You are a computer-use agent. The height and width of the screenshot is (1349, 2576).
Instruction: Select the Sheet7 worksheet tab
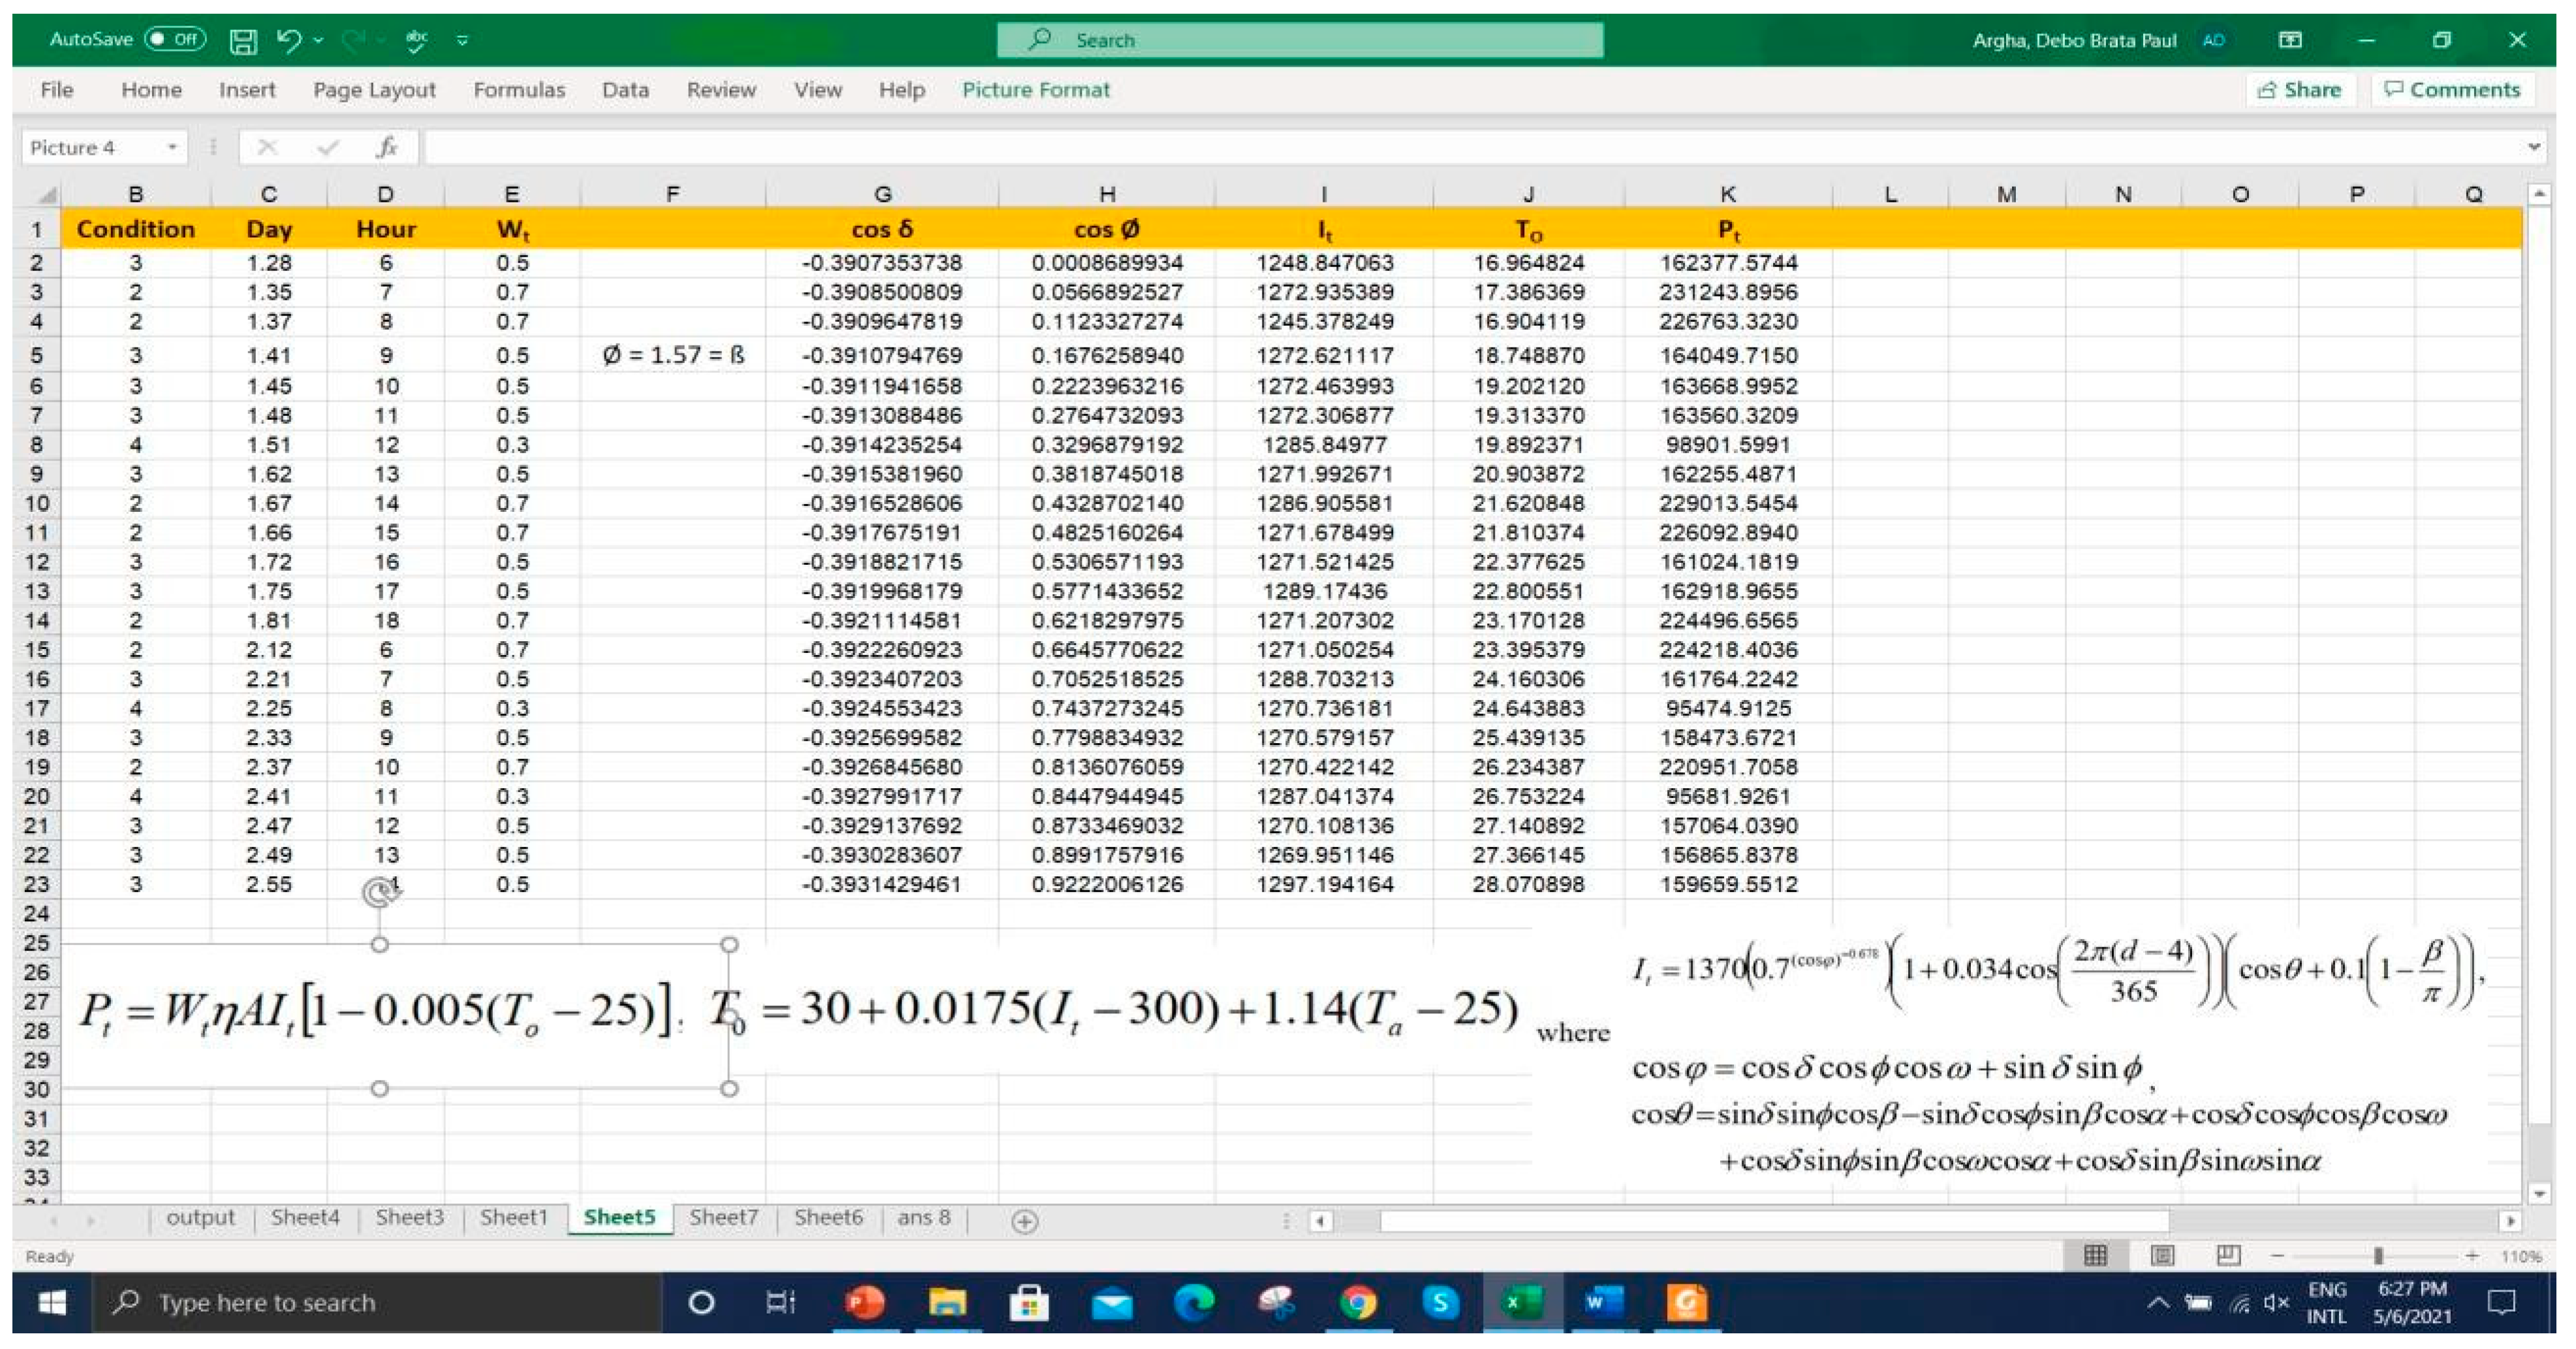pyautogui.click(x=724, y=1218)
